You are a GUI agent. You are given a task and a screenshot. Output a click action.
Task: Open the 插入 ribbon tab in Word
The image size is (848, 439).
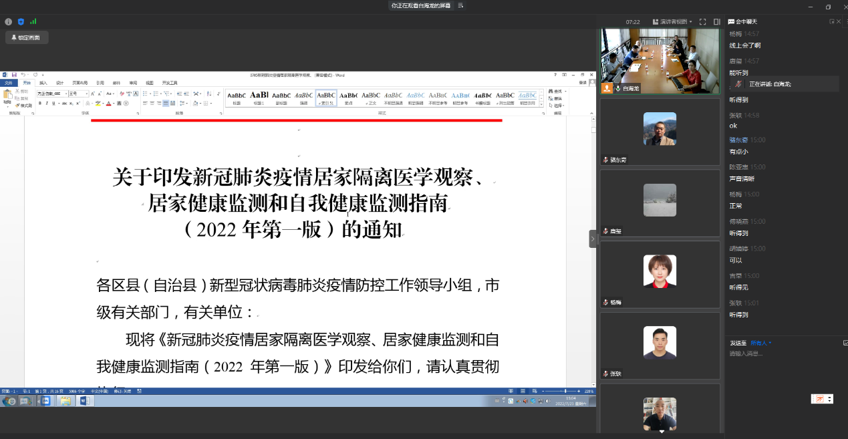click(43, 83)
